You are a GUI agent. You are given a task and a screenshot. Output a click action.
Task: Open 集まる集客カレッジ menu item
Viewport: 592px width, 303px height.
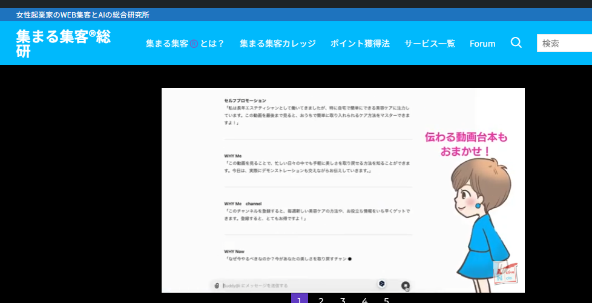click(x=277, y=44)
